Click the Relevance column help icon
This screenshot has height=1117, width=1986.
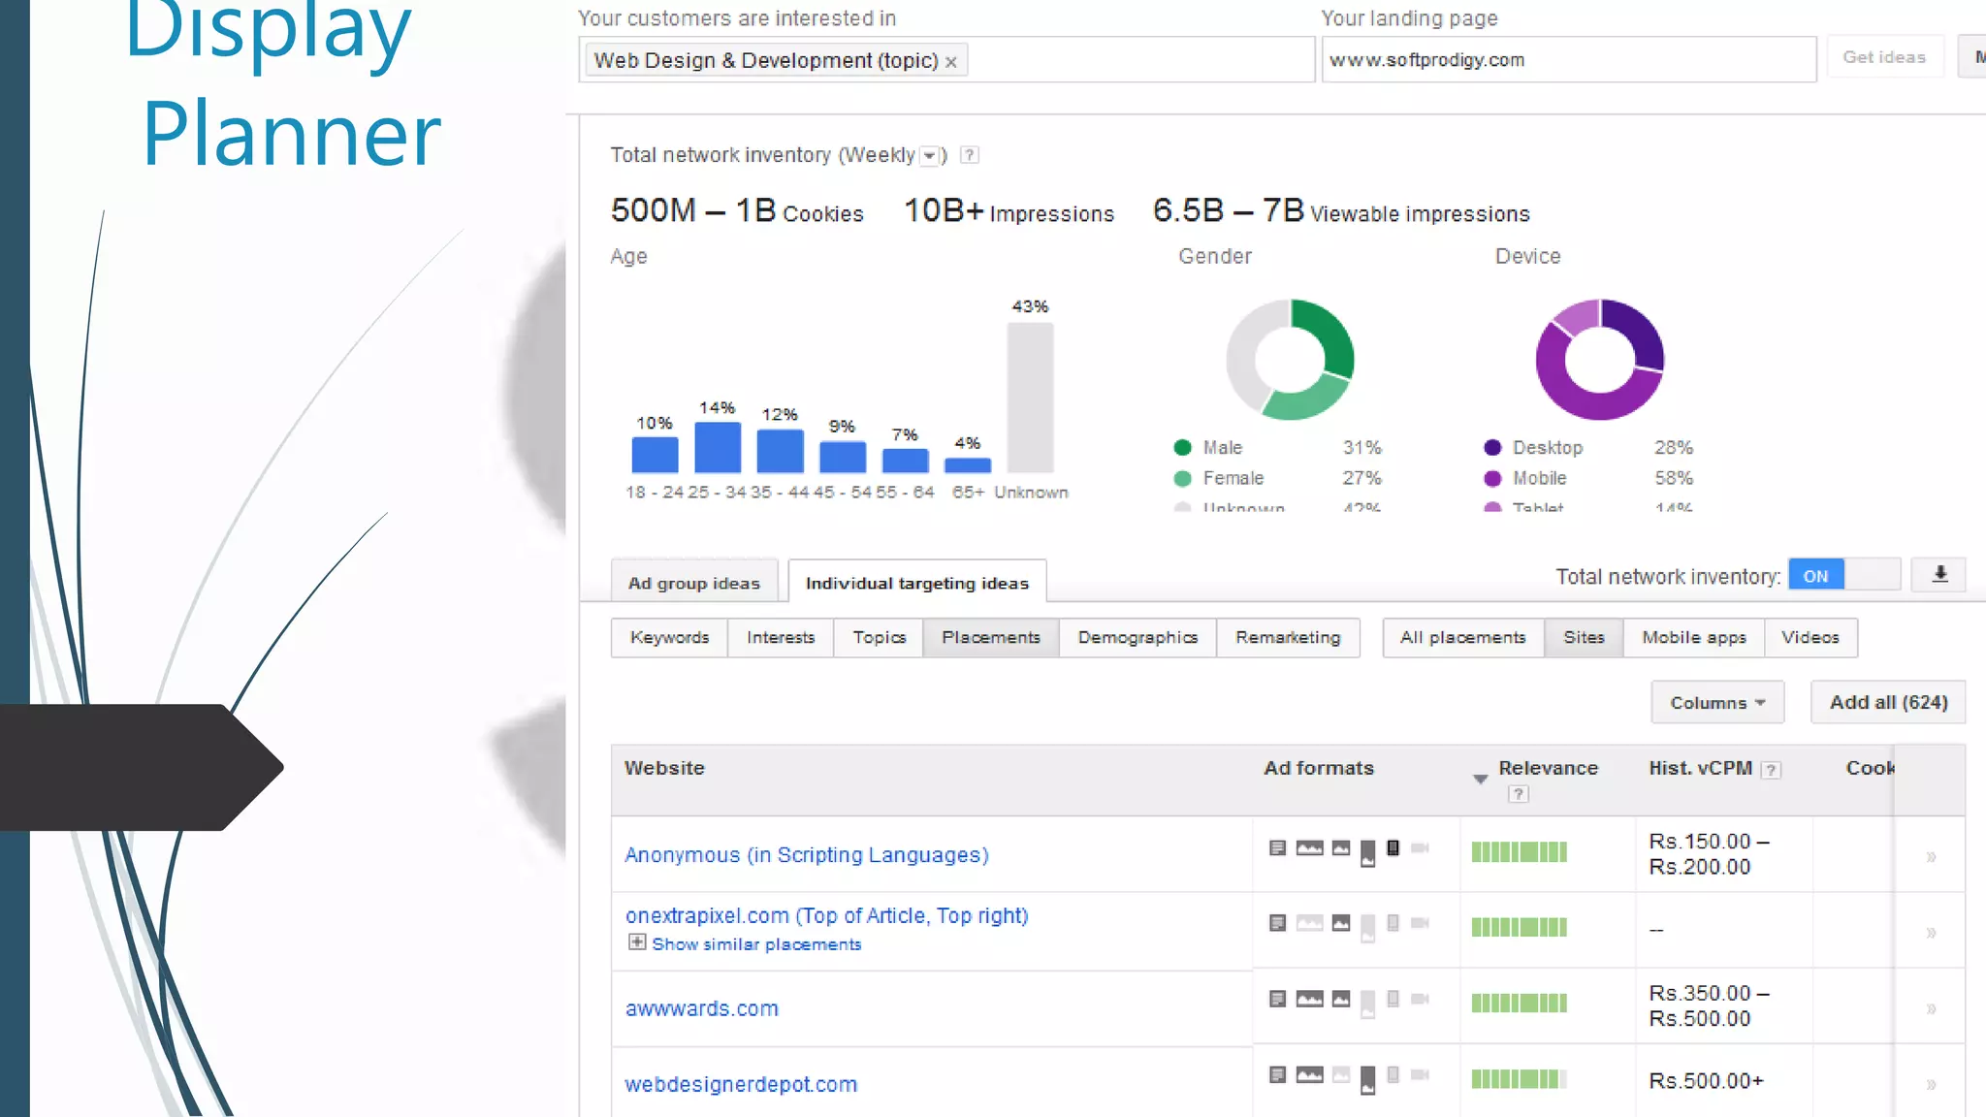click(x=1518, y=794)
